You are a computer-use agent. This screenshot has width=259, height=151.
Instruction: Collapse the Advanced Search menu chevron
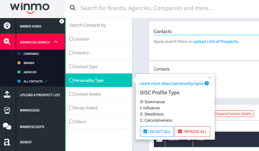tap(56, 42)
